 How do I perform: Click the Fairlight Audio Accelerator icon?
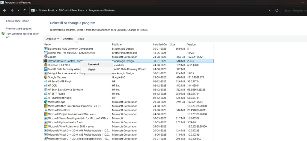46,73
